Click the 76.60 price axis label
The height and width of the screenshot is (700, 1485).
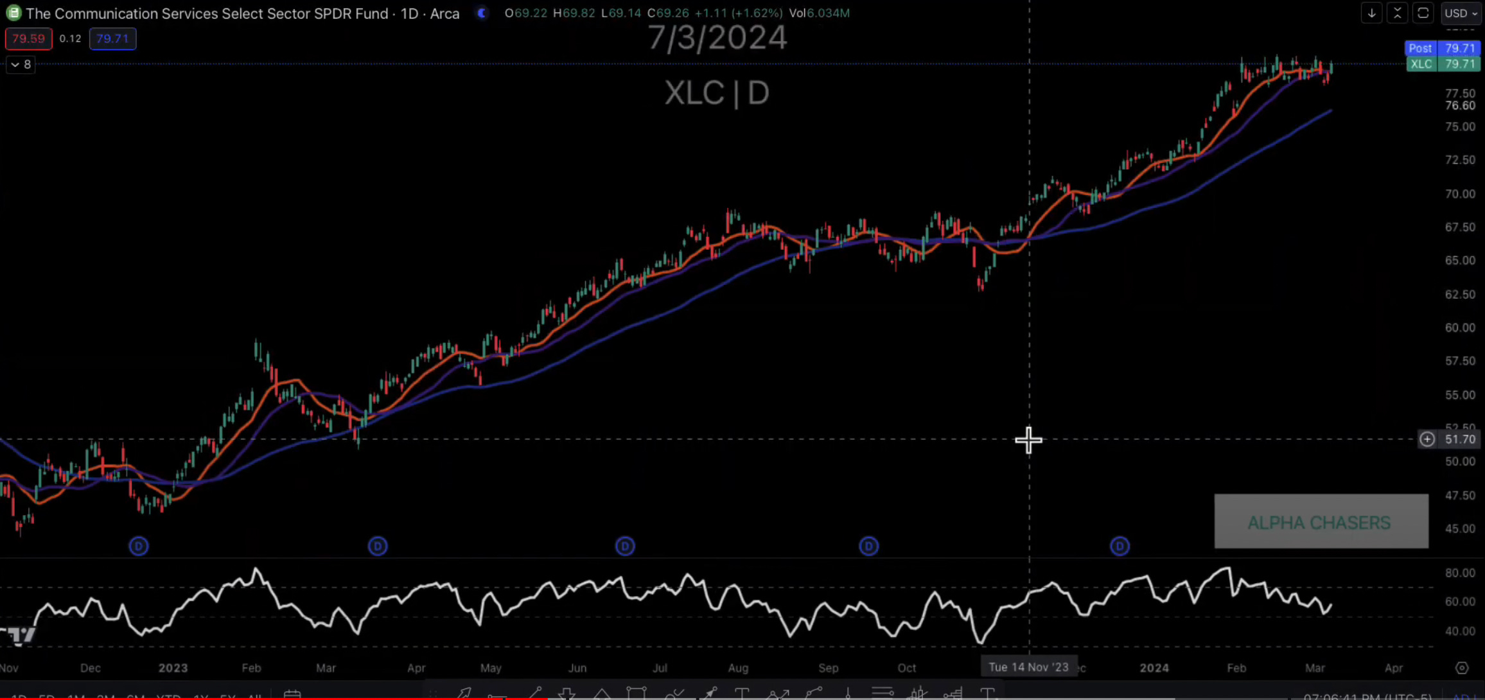click(x=1460, y=106)
